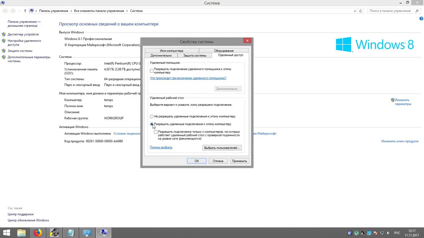Click Выбрать пользователей button
Screen dimensions: 424x238
[x=222, y=148]
